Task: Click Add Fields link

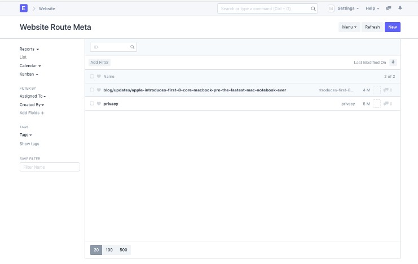Action: coord(29,113)
